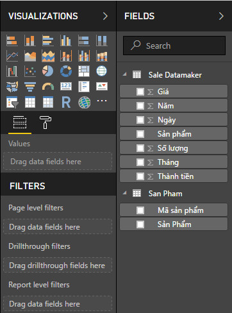Insert an Area chart visual
Image resolution: width=232 pixels, height=313 pixels.
pos(30,56)
